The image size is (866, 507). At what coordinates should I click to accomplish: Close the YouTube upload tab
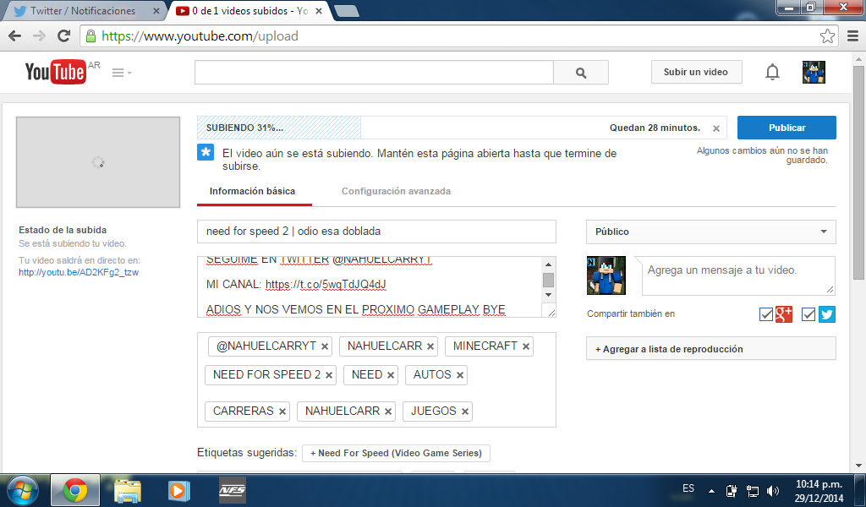click(x=319, y=11)
